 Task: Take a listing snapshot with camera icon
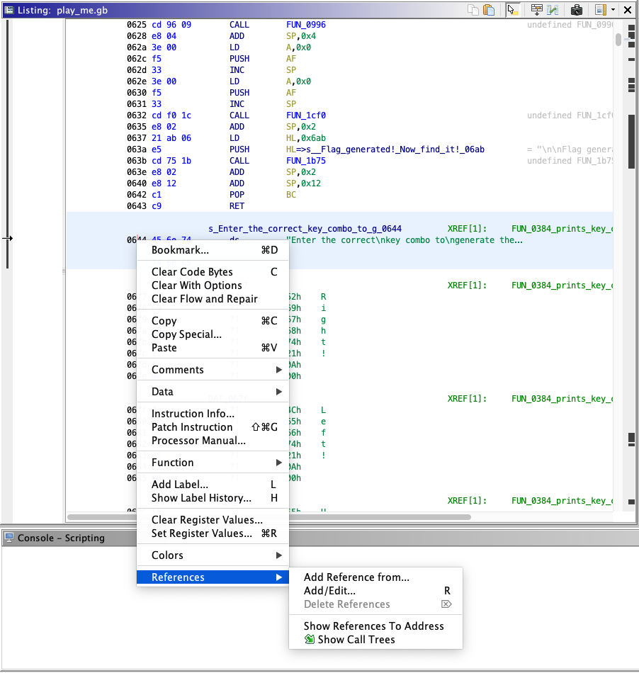[x=577, y=10]
